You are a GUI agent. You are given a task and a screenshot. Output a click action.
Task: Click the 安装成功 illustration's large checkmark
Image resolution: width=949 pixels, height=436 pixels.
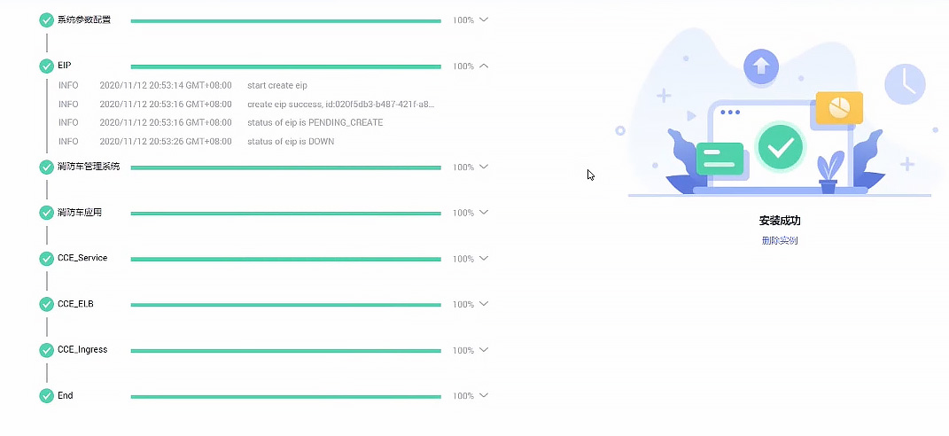[780, 147]
